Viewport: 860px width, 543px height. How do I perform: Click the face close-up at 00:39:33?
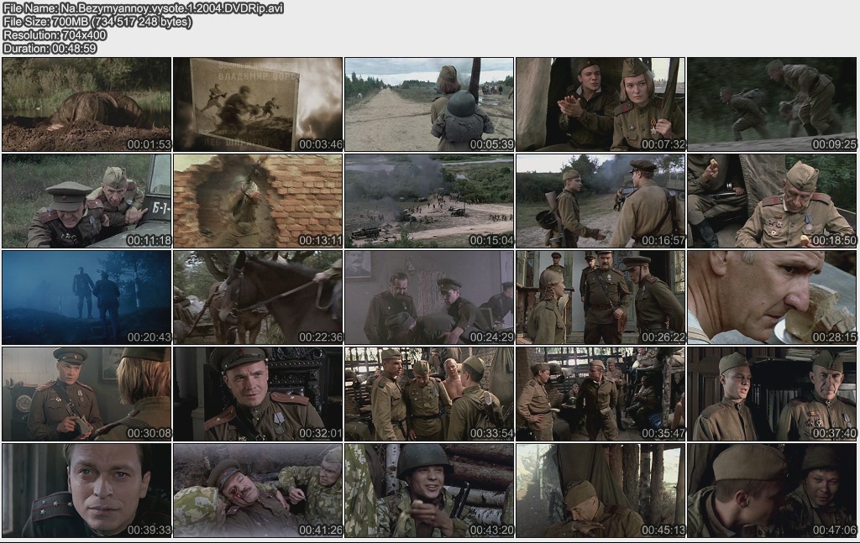coord(87,490)
